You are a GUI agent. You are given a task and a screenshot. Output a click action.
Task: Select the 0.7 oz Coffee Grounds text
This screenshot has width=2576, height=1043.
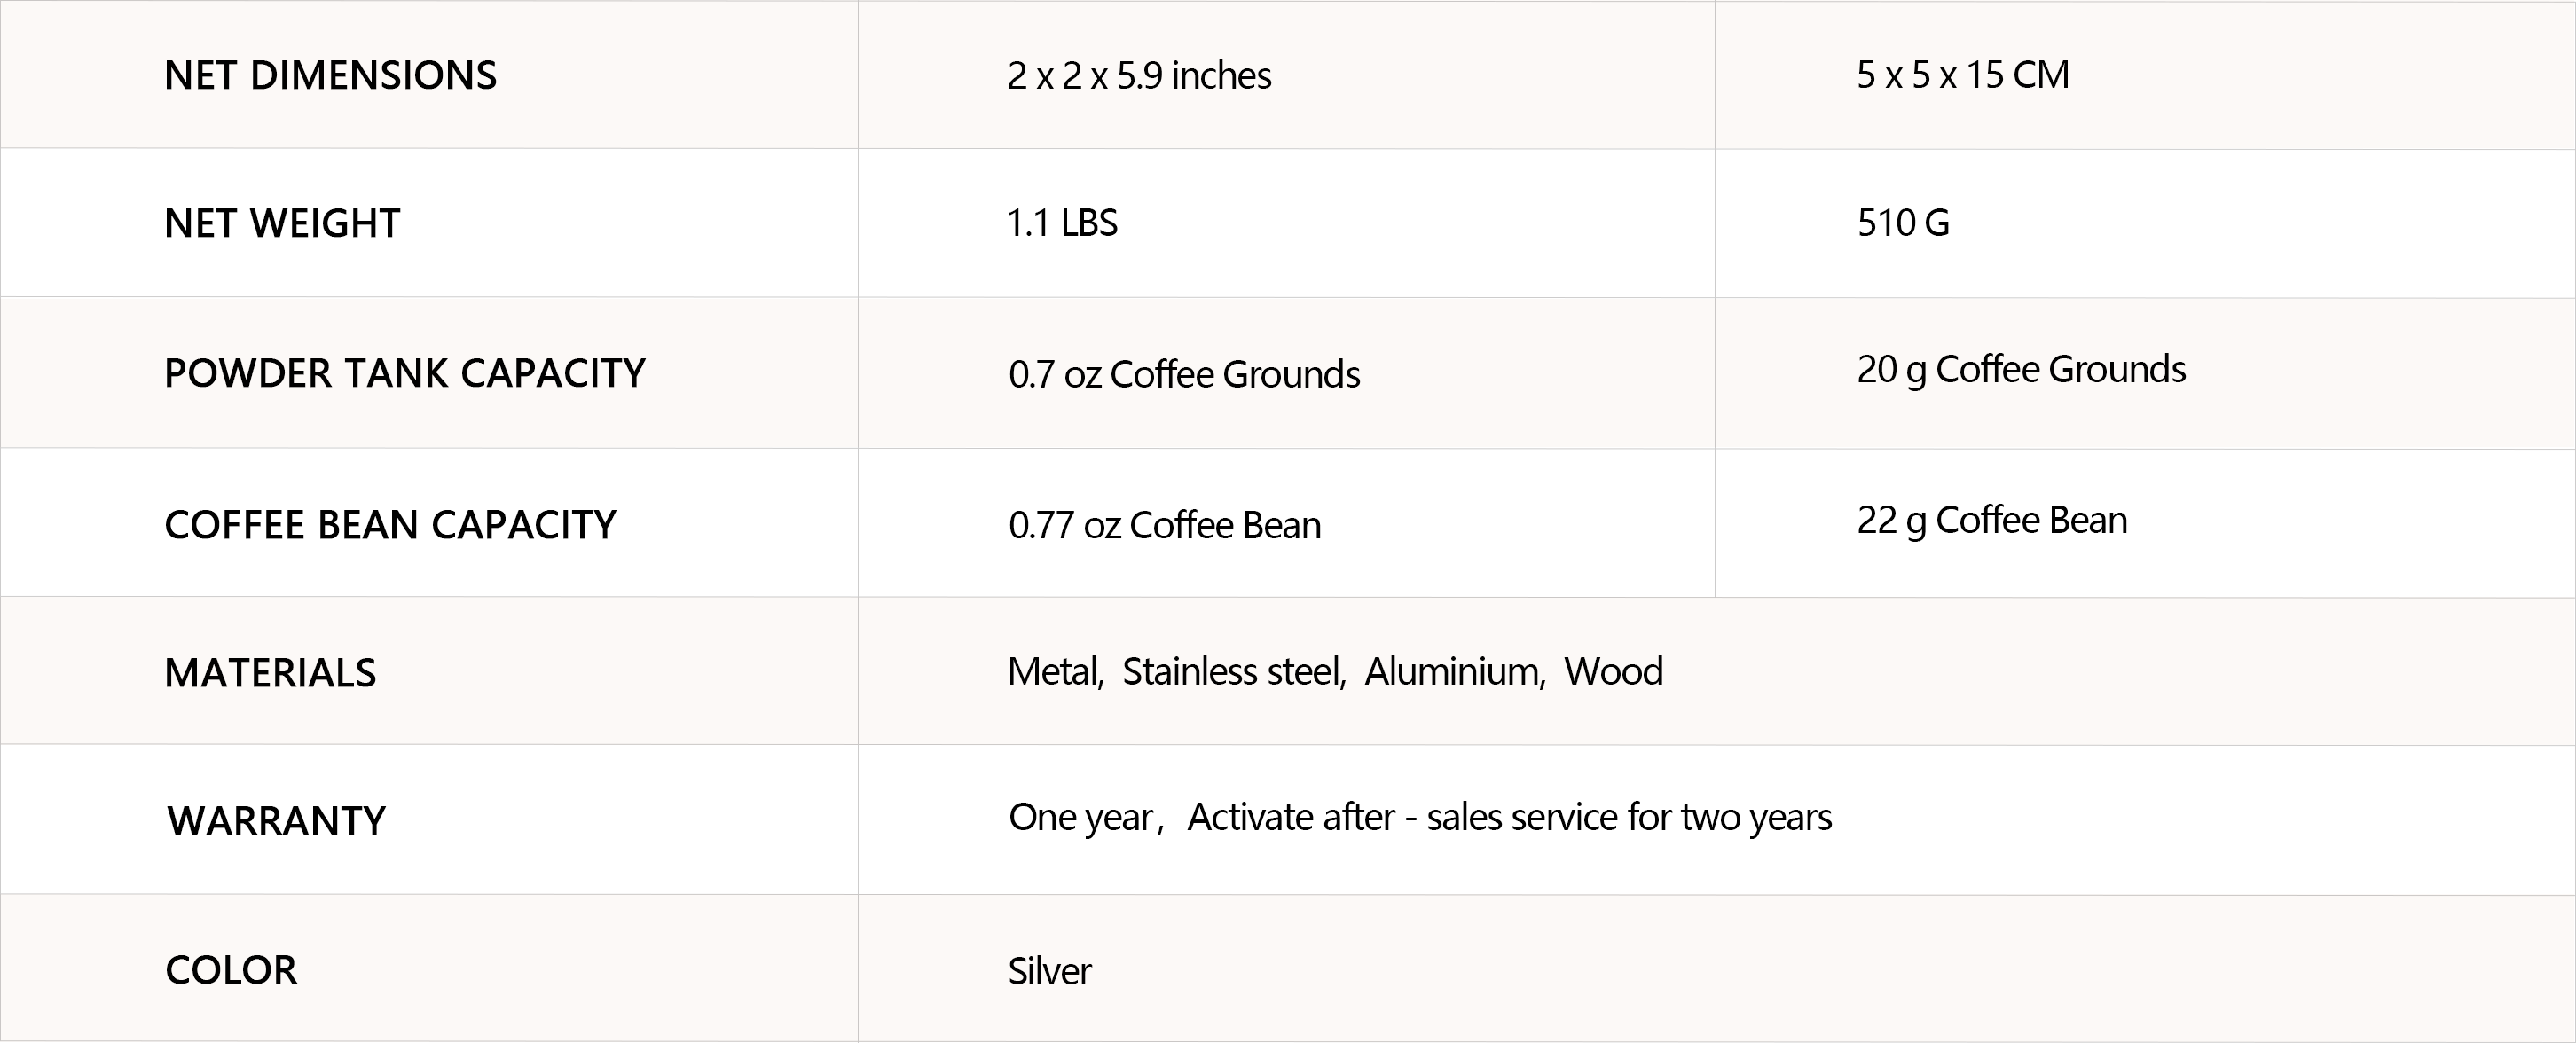tap(1184, 375)
